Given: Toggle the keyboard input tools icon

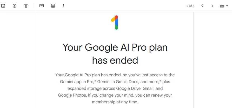Looking at the screenshot, I should (x=222, y=6).
